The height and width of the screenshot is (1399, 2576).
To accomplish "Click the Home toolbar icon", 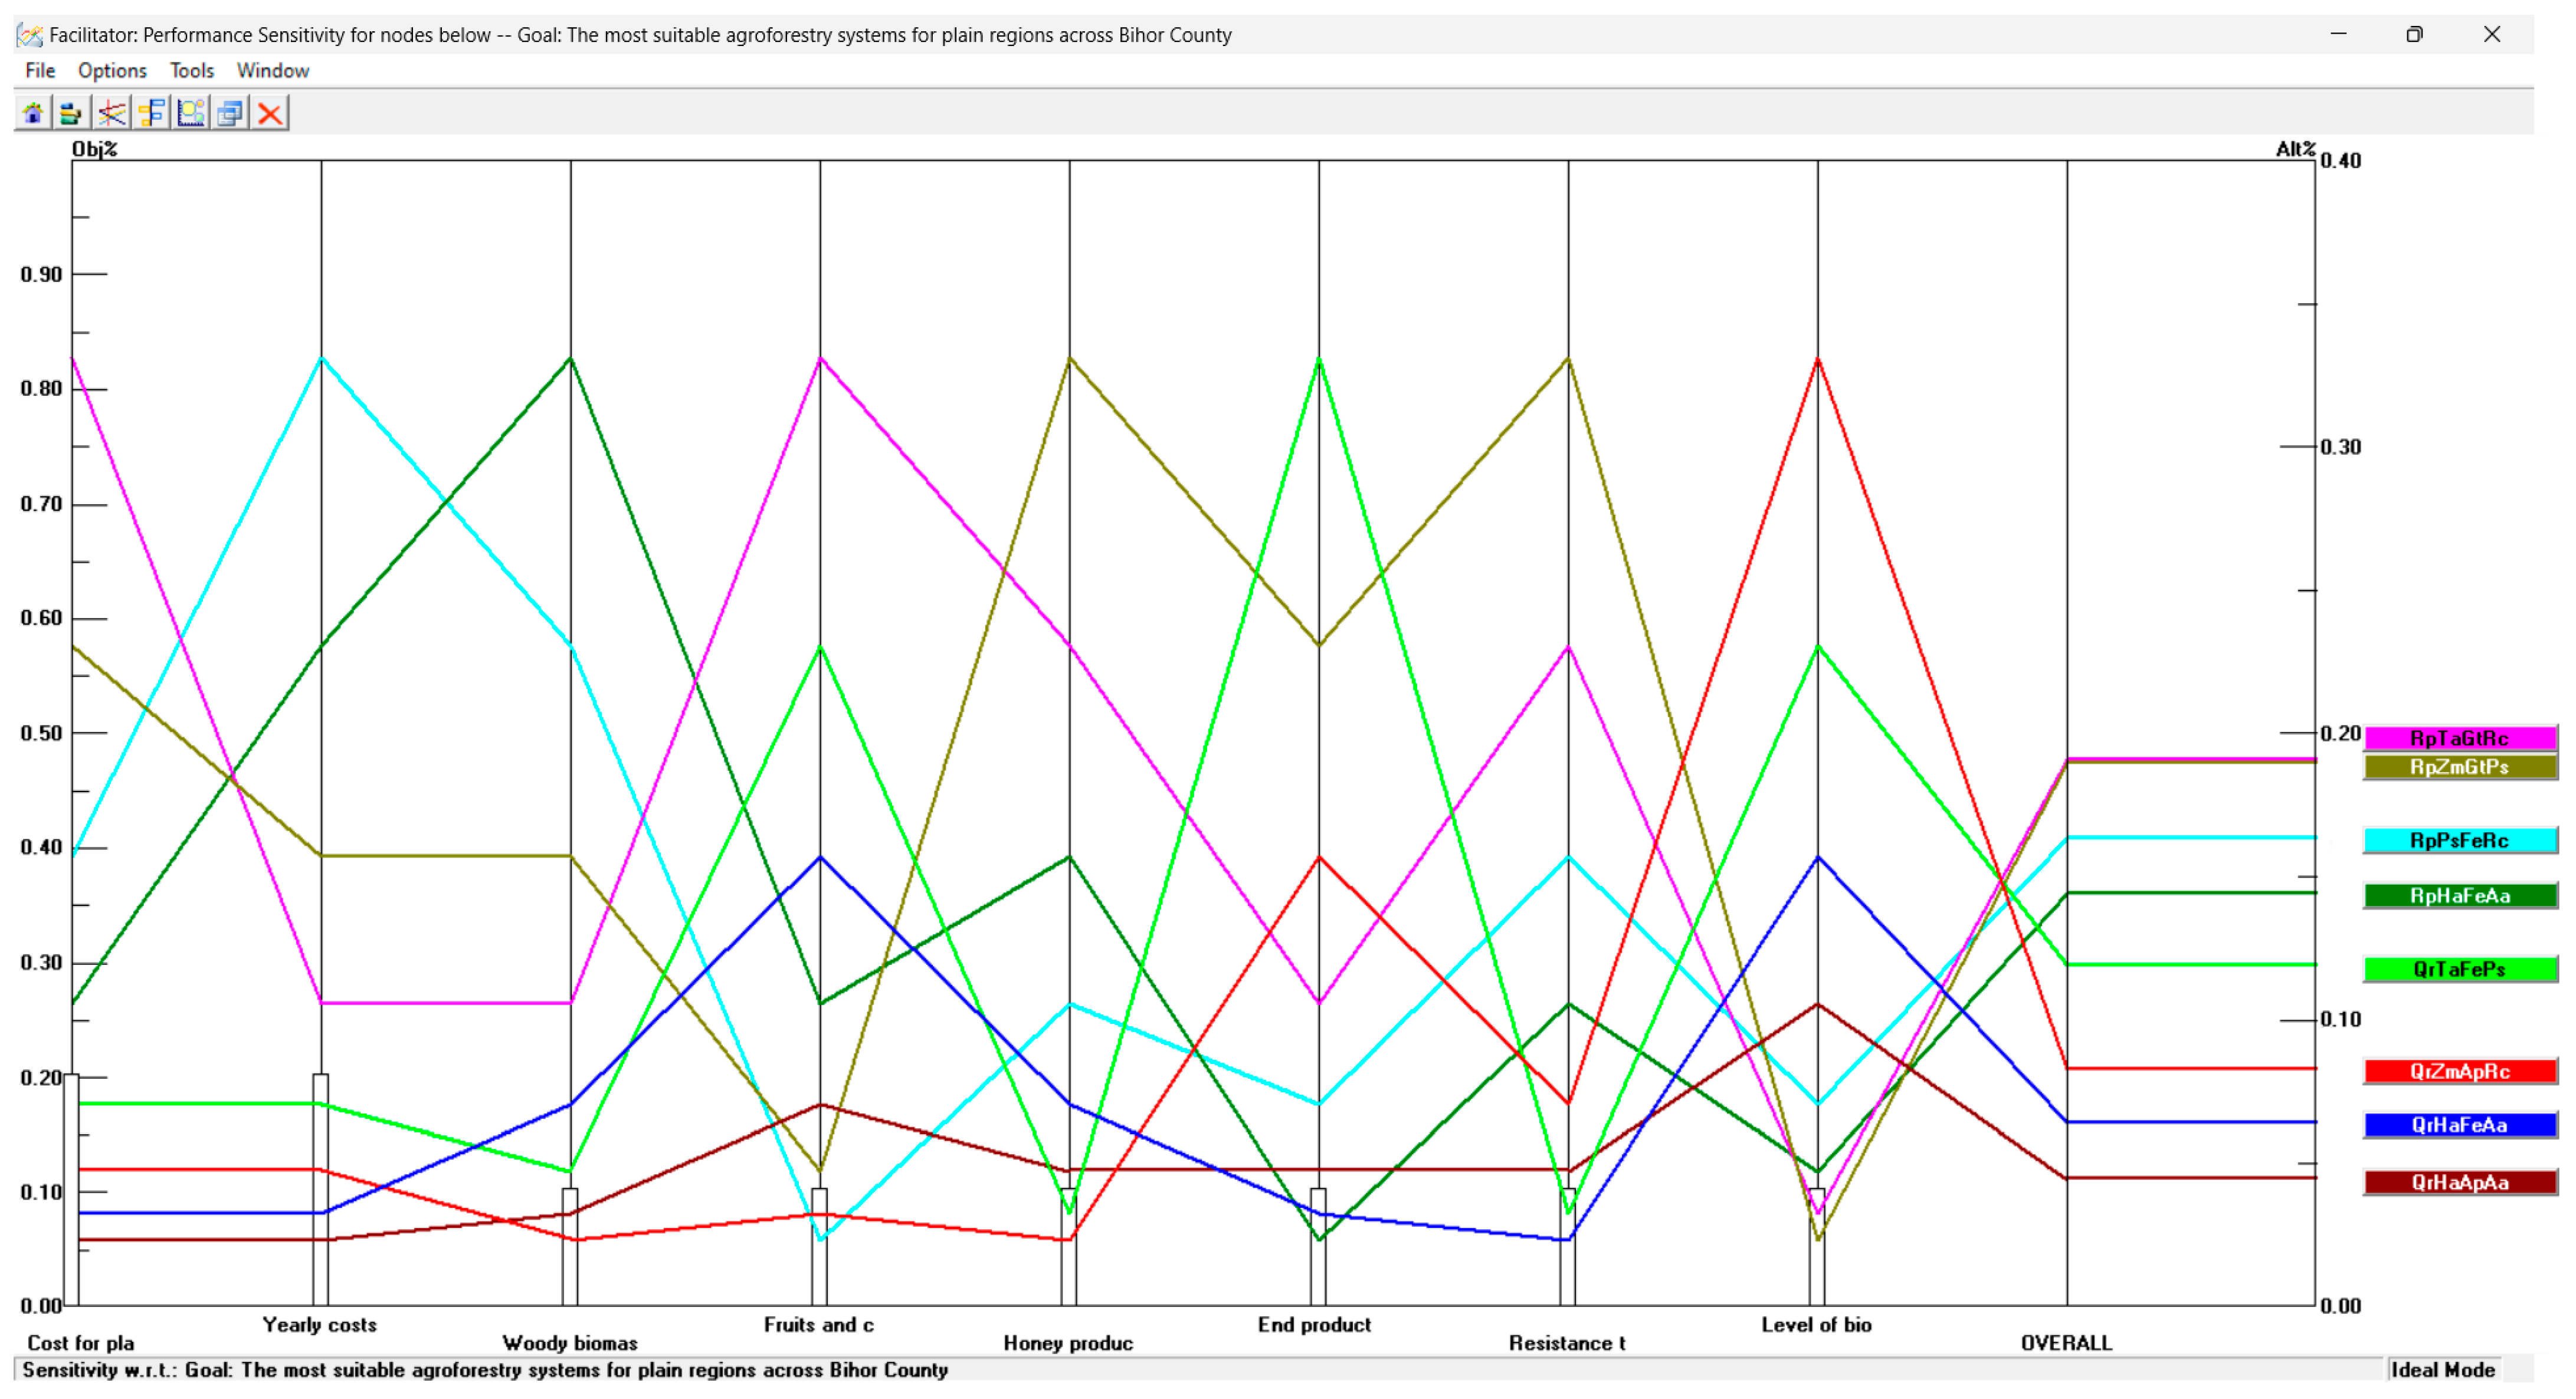I will pos(33,113).
